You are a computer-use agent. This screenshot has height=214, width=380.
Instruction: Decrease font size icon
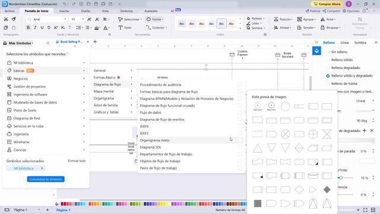point(97,19)
